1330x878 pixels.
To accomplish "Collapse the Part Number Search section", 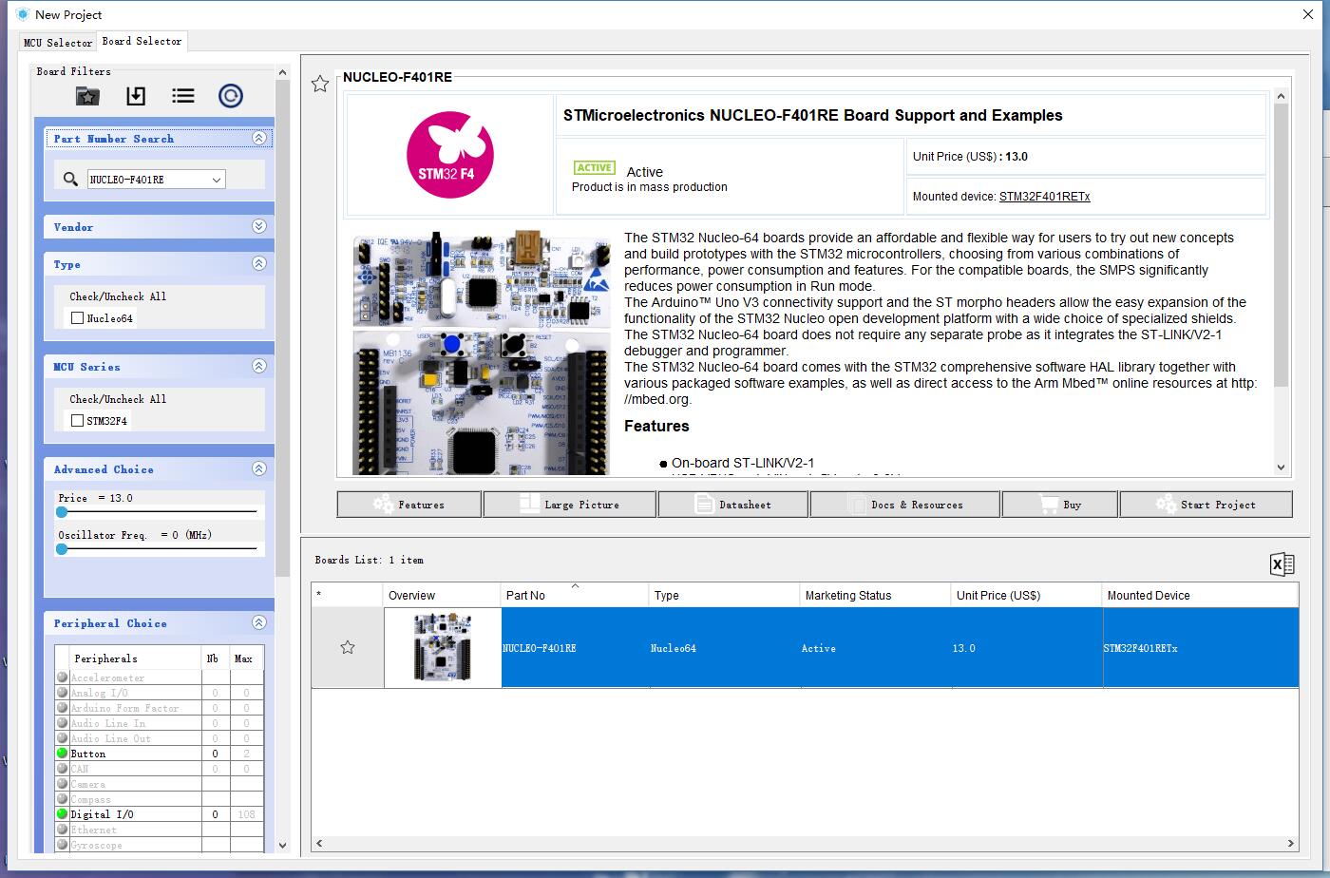I will pyautogui.click(x=258, y=138).
